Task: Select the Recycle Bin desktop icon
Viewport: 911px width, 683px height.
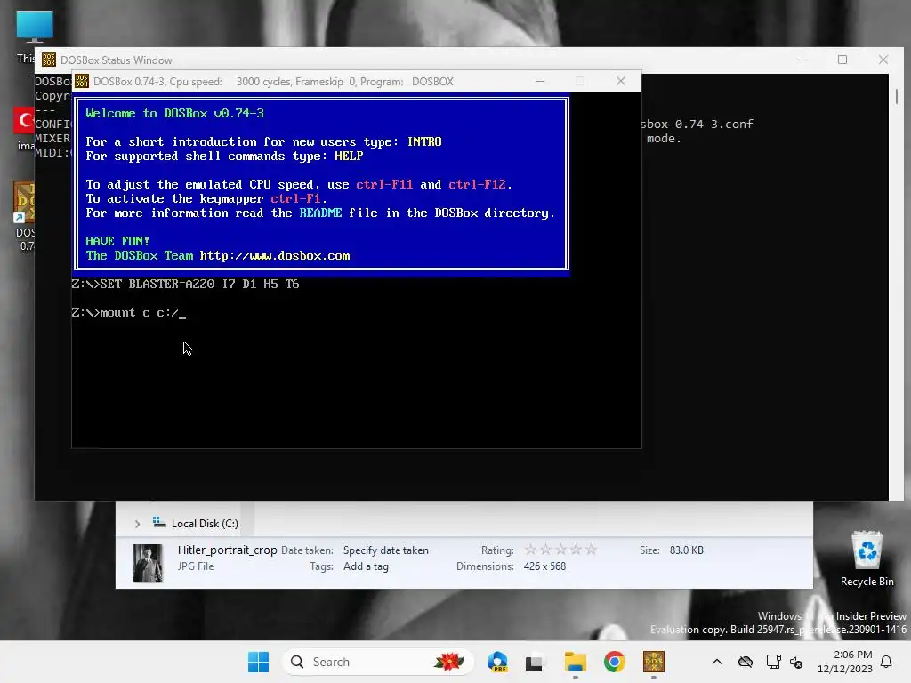Action: coord(867,558)
